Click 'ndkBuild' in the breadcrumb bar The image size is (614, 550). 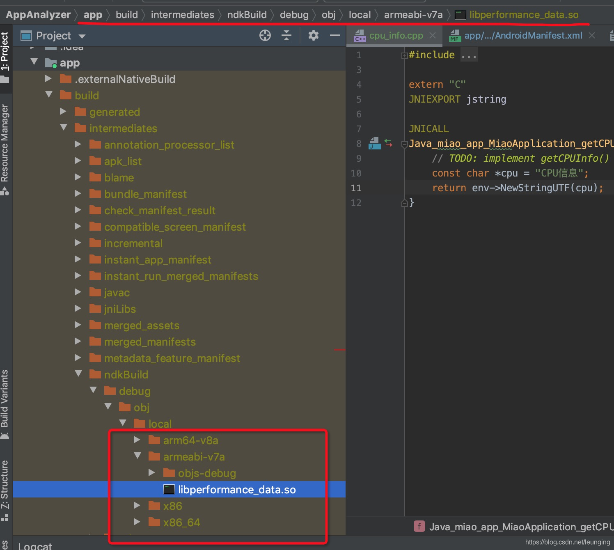[x=247, y=15]
